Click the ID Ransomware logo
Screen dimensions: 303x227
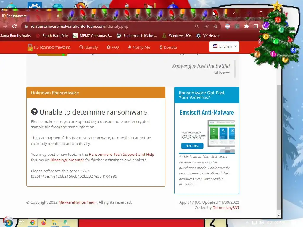click(x=49, y=48)
